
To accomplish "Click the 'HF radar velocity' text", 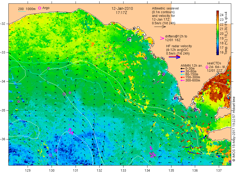I will [179, 46].
